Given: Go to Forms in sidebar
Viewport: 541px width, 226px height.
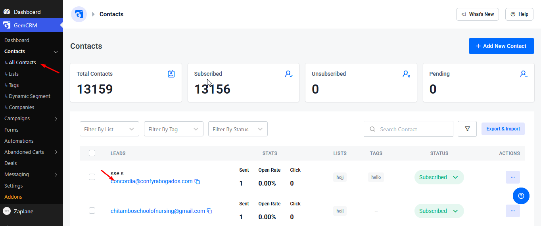Looking at the screenshot, I should click(x=12, y=130).
